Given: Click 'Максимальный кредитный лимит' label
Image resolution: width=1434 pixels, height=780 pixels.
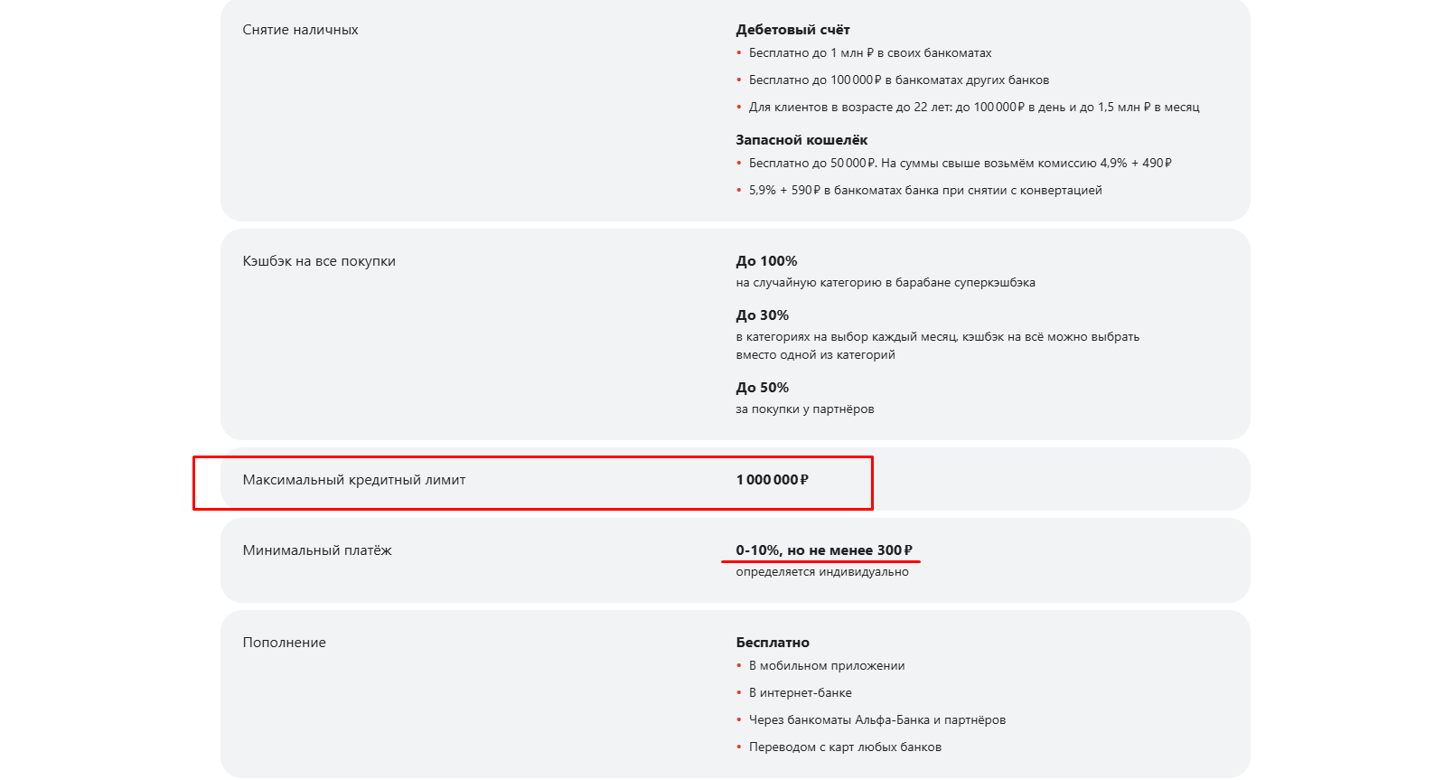Looking at the screenshot, I should click(354, 480).
